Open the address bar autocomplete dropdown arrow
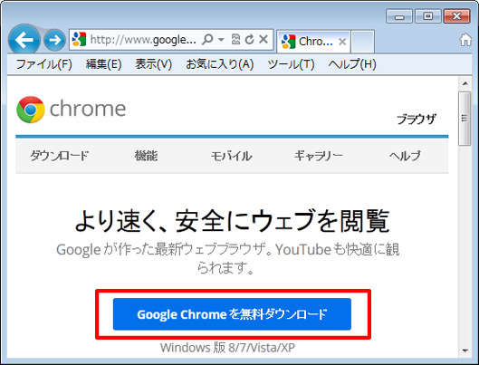 [x=221, y=40]
